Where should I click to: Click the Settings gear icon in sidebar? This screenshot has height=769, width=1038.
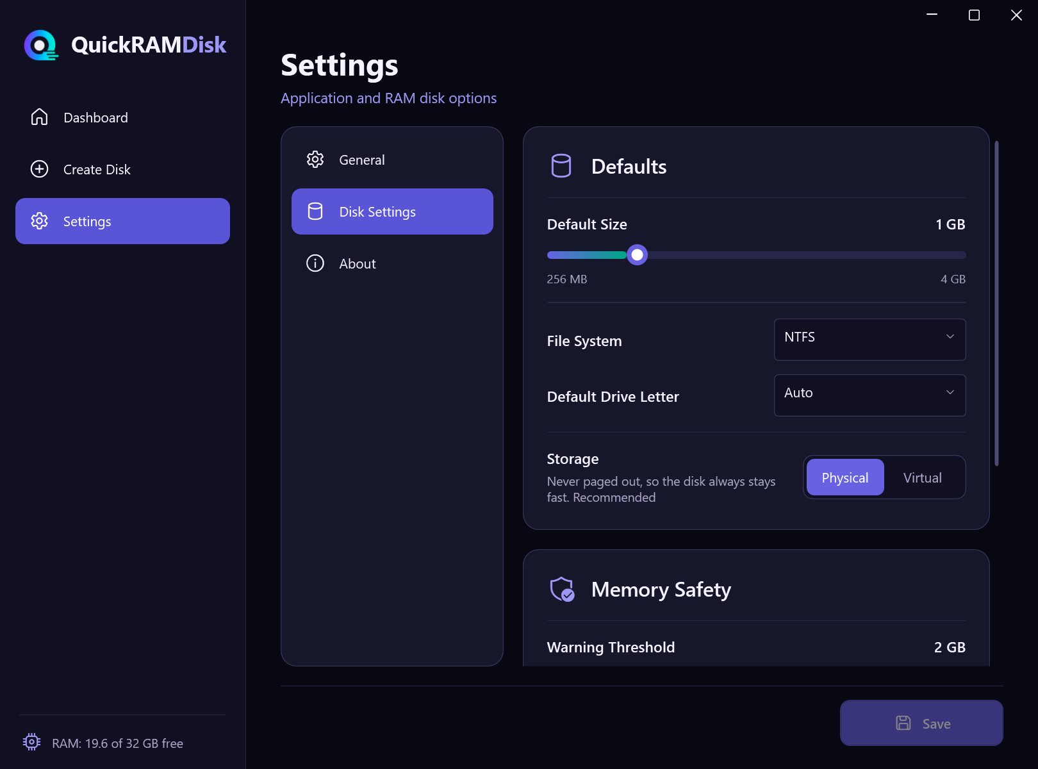click(40, 220)
